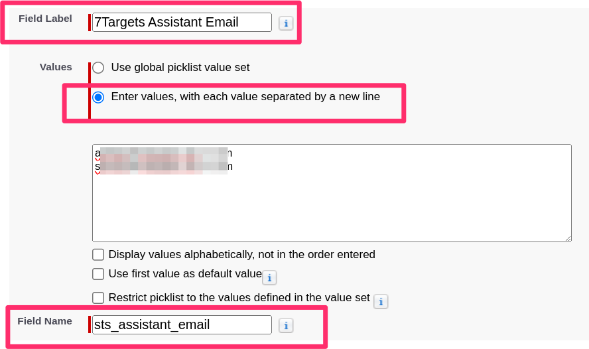Click 'Enter values, with each value separated' text
Viewport: 589px width, 349px height.
pyautogui.click(x=245, y=96)
